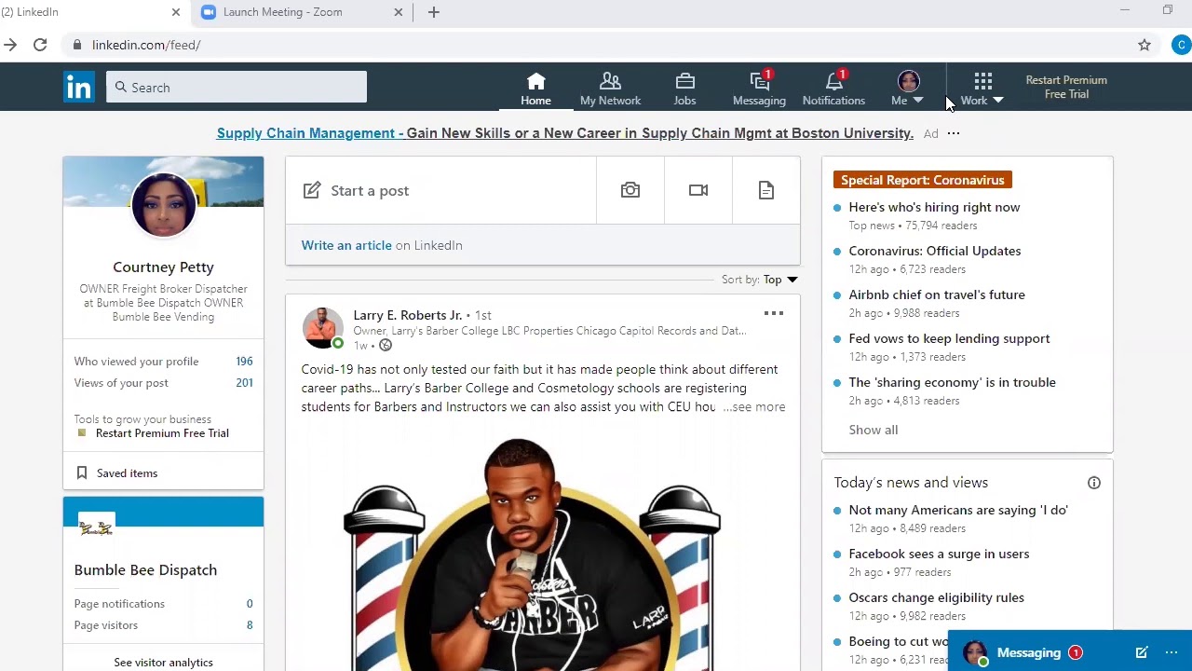This screenshot has height=671, width=1192.
Task: Attach a document with document icon
Action: point(766,190)
